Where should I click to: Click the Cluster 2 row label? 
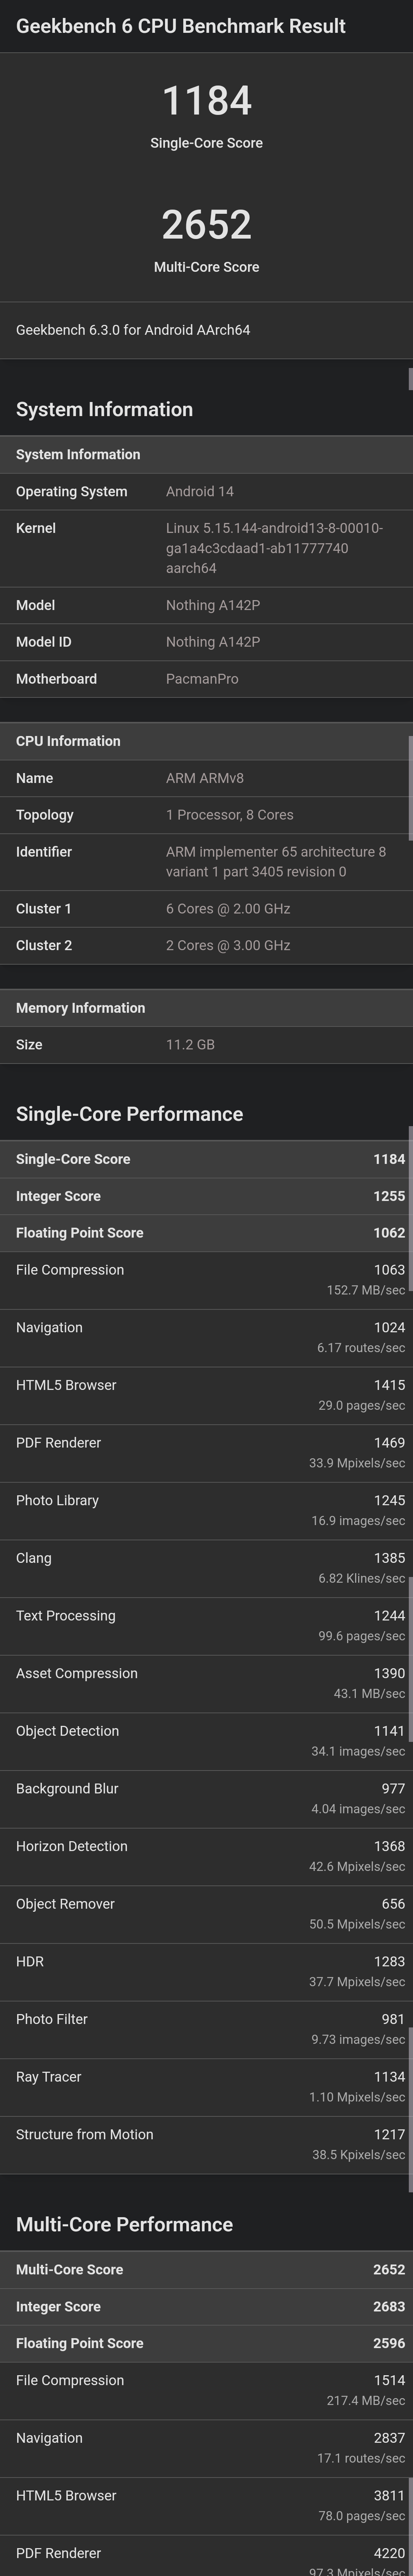[x=43, y=945]
